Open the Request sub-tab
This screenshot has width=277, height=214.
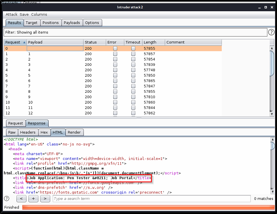(16, 123)
